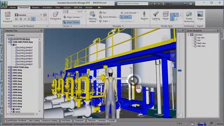
Task: Open the Quantification Workbook tab
Action: click(x=16, y=121)
